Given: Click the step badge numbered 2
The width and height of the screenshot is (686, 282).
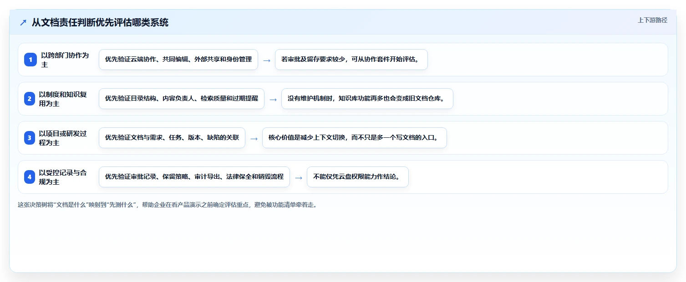Looking at the screenshot, I should [x=30, y=99].
